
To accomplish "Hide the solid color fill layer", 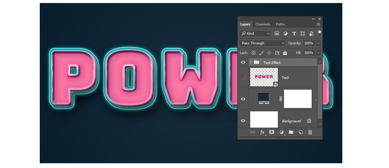I will coord(243,99).
